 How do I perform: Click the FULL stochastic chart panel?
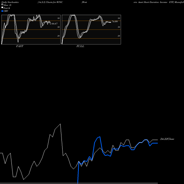pos(91,29)
